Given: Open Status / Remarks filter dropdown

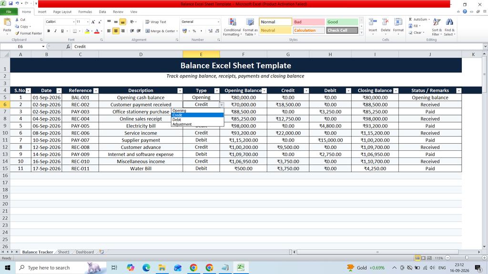Looking at the screenshot, I should click(x=458, y=91).
